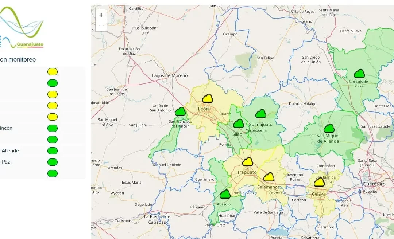
Task: Open the Guanajuato city green cloud marker
Action: pos(261,114)
